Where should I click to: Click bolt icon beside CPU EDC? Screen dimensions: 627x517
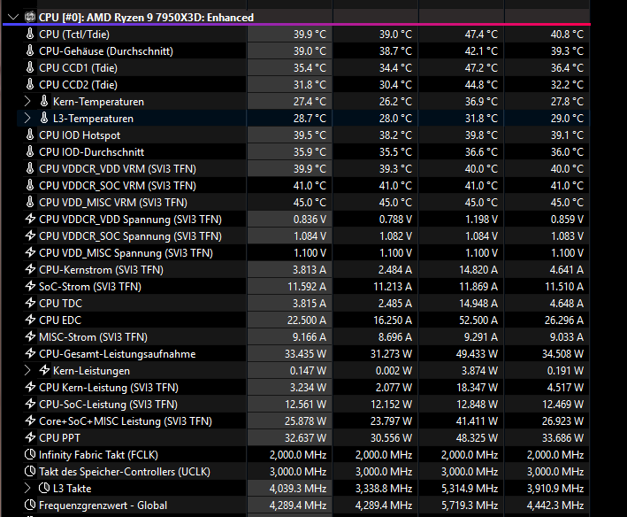pos(30,320)
